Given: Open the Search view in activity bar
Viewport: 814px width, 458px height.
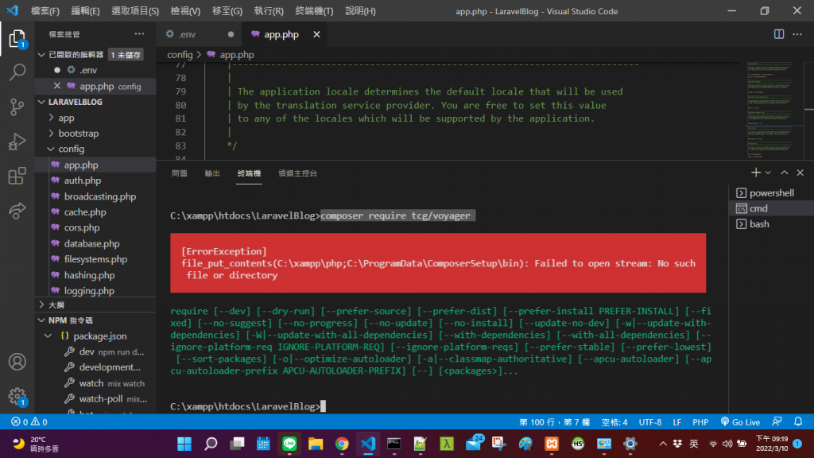Looking at the screenshot, I should click(17, 72).
